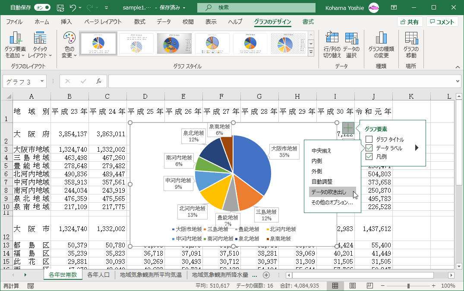The height and width of the screenshot is (291, 464).
Task: Collapse the ribbon with the chevron
Action: [458, 67]
